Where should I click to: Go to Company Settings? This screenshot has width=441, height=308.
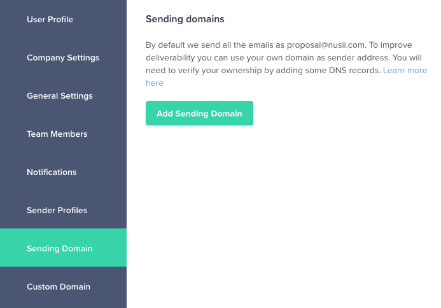(63, 58)
